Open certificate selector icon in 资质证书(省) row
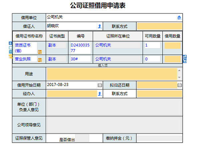The height and width of the screenshot is (147, 200). (40, 52)
